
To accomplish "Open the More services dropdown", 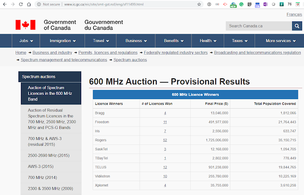I will [x=281, y=41].
